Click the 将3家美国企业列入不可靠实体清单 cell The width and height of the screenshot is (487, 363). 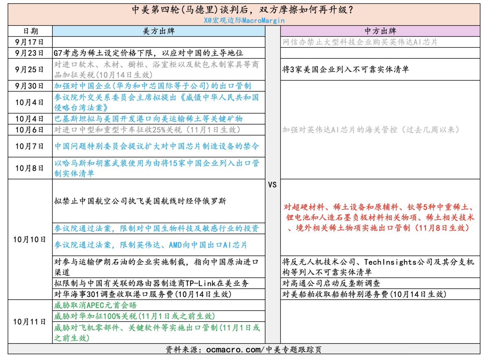click(x=346, y=69)
